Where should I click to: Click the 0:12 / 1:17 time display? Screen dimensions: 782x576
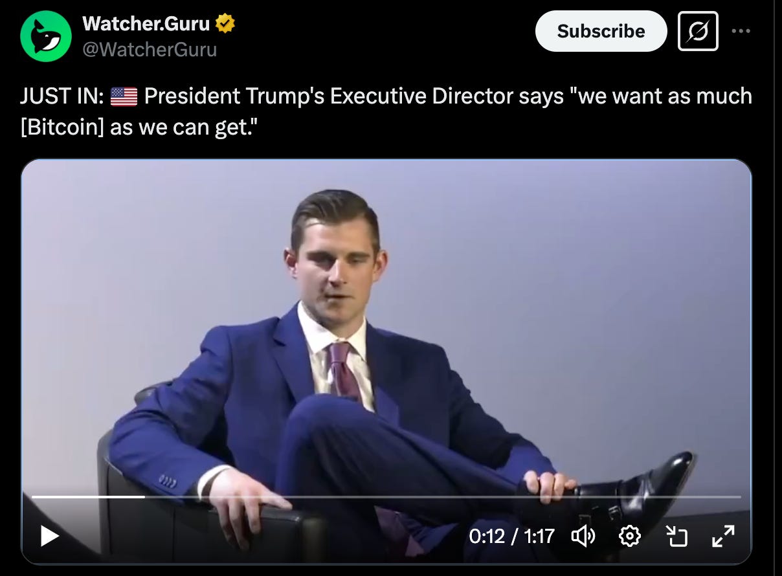[512, 536]
